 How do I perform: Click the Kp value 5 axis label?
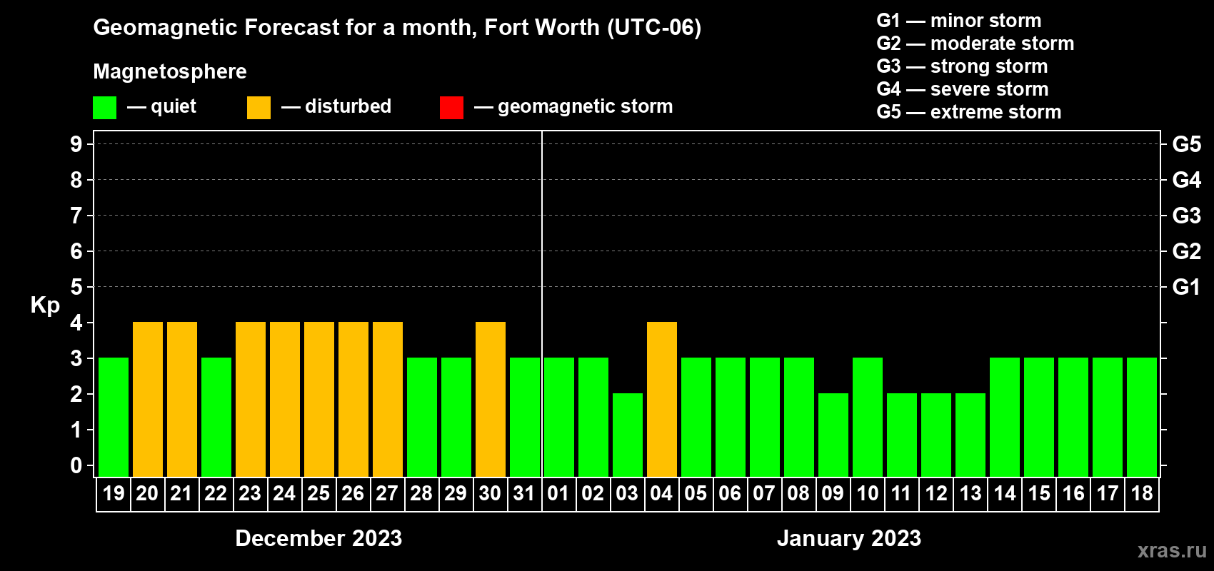[x=76, y=287]
